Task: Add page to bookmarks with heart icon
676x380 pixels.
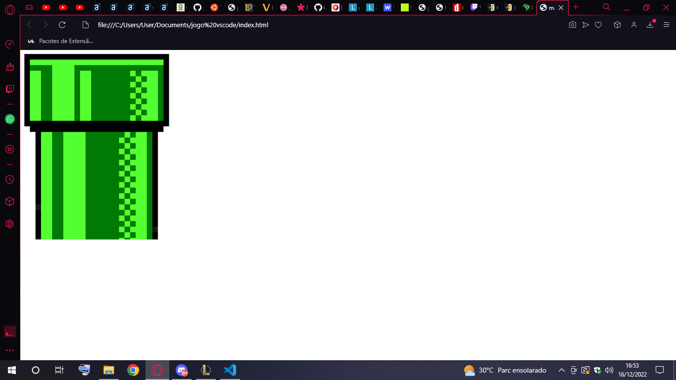Action: [x=598, y=25]
